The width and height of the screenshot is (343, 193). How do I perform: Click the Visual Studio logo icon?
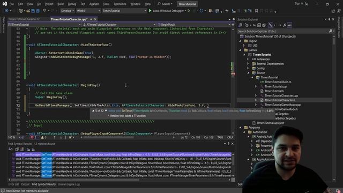coord(4,4)
